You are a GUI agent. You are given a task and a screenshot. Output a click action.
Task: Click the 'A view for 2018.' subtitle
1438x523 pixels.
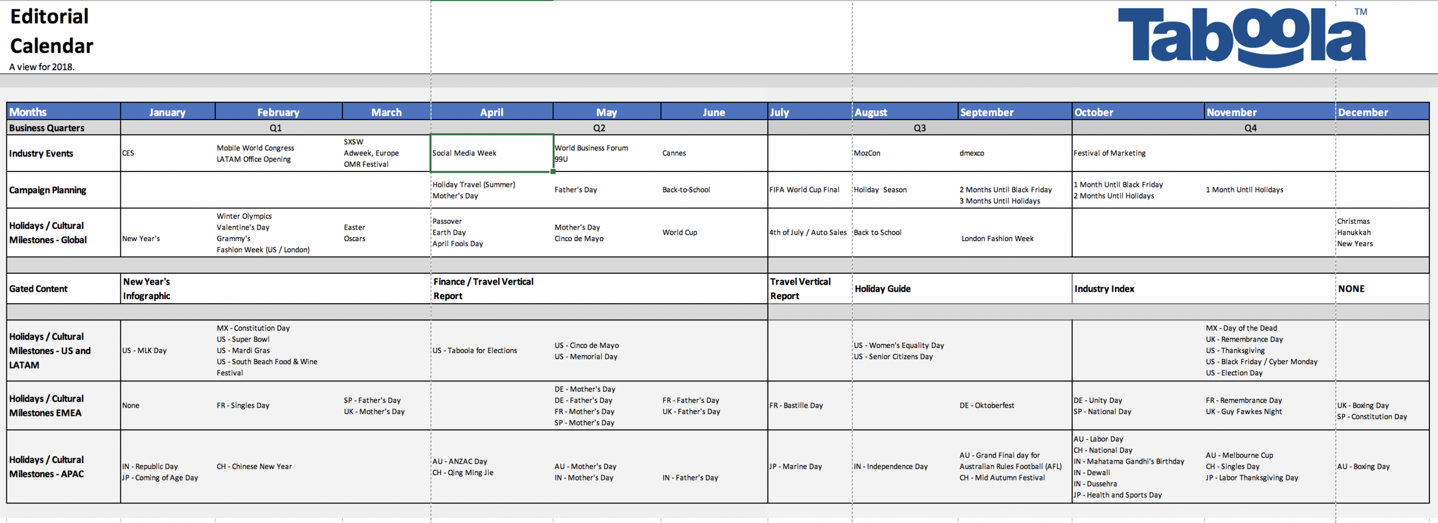pyautogui.click(x=42, y=67)
